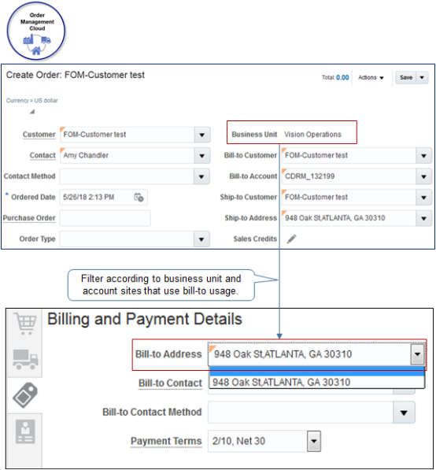Open the Contact Method dropdown

201,176
